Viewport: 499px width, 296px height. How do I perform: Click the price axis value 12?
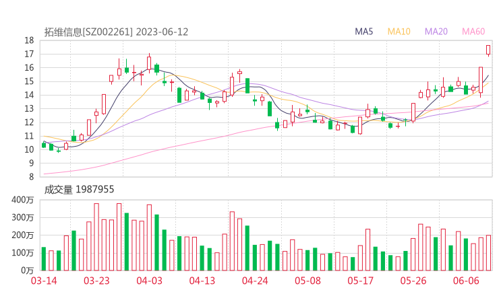[29, 122]
